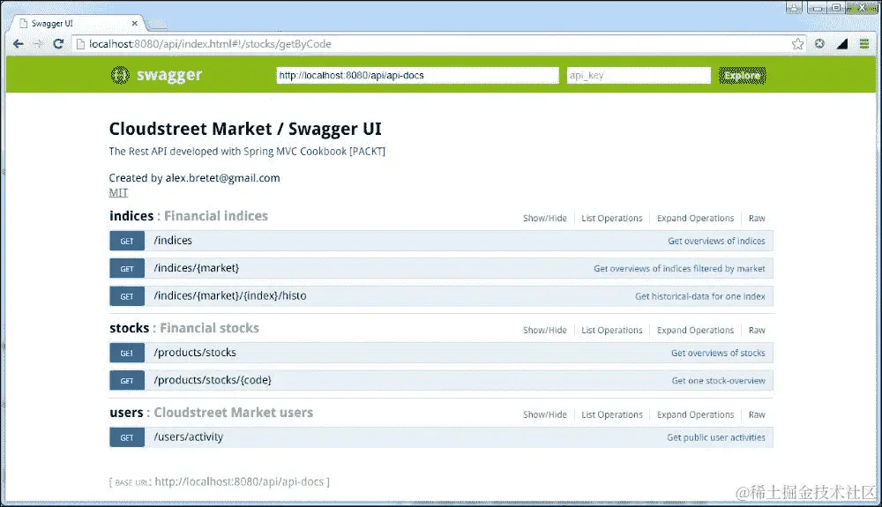Expand the /products/stocks/{code} endpoint path
This screenshot has width=882, height=507.
click(213, 380)
